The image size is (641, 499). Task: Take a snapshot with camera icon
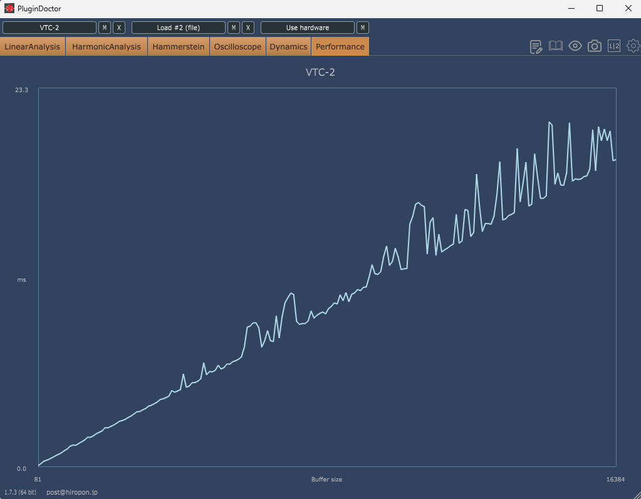tap(595, 46)
